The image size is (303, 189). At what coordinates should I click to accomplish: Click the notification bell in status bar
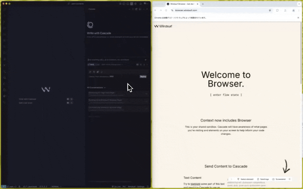click(148, 187)
